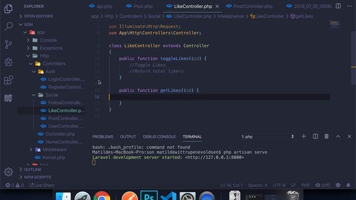Kill the terminal with trash icon
The height and width of the screenshot is (200, 356).
(327, 137)
